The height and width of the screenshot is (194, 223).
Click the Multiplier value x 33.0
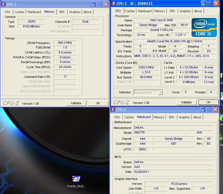pos(146,72)
